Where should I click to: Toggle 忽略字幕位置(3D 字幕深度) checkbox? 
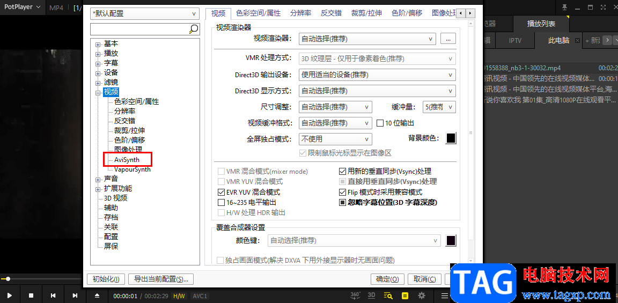tap(342, 203)
